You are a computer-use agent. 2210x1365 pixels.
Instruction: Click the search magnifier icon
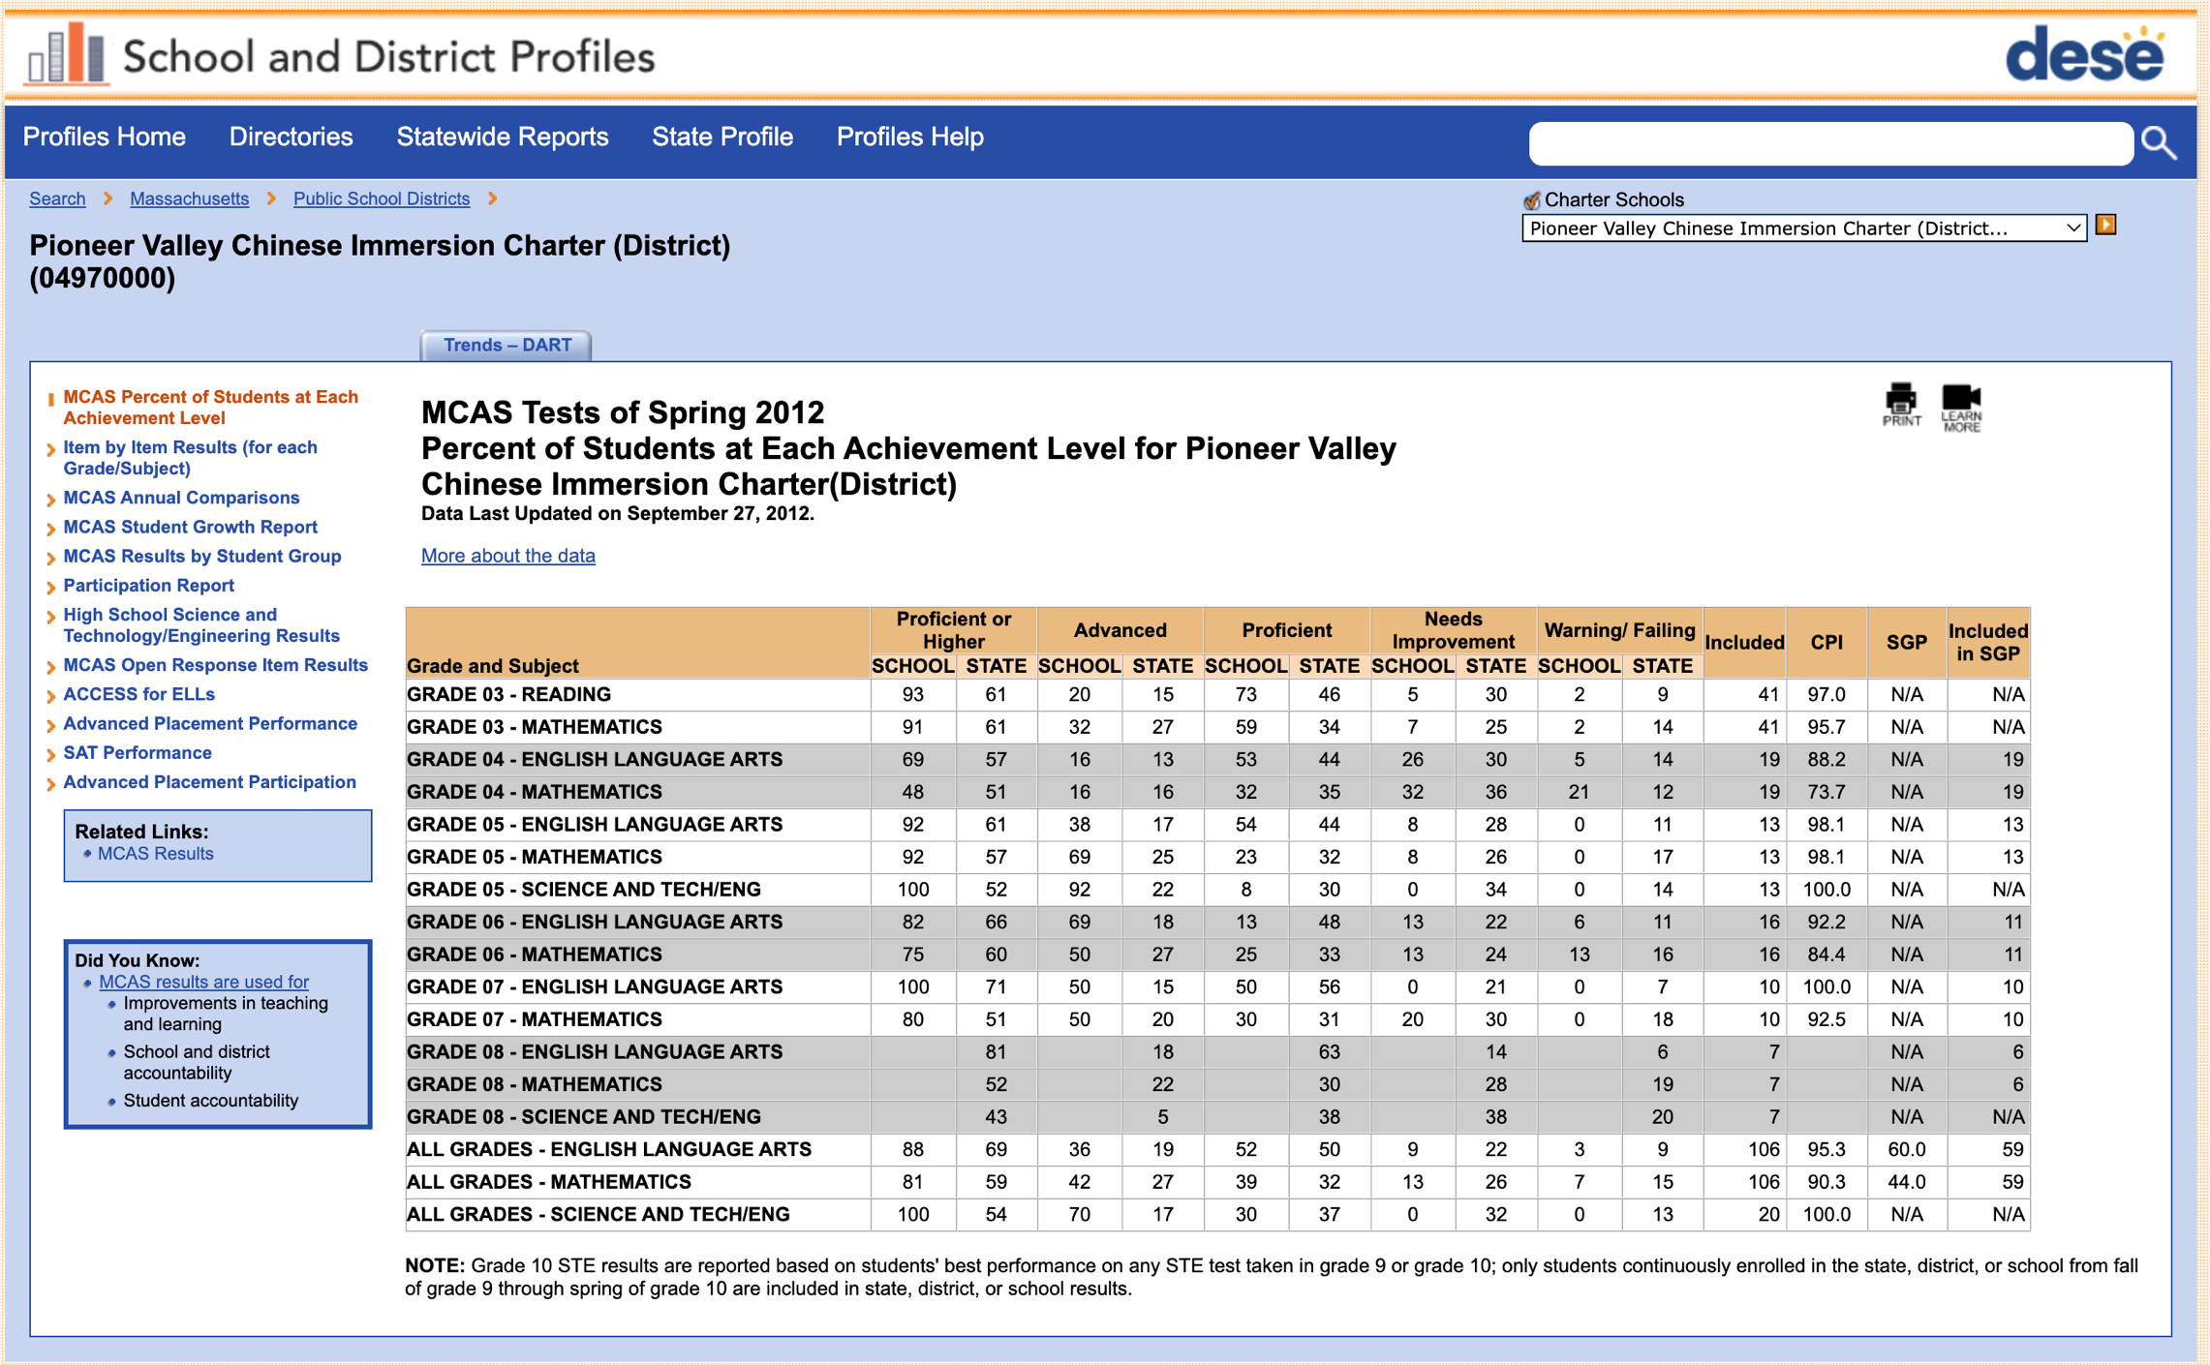coord(2159,143)
